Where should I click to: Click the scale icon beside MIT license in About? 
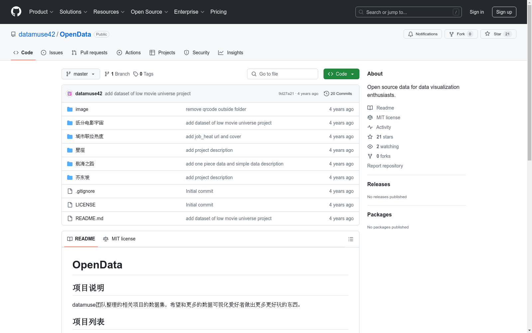pos(370,118)
